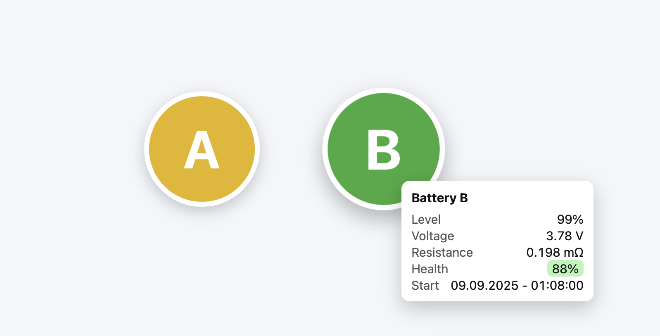Click the 3.78 voltage number
This screenshot has height=336, width=660.
pos(559,236)
